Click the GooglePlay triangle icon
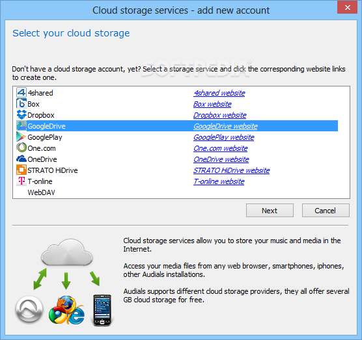 [x=21, y=137]
